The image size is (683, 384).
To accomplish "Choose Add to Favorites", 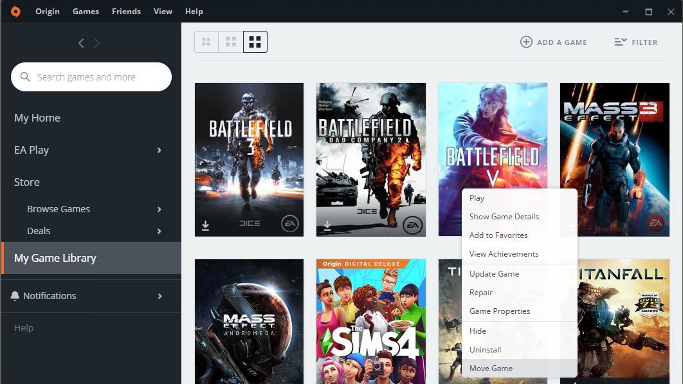I will point(519,235).
